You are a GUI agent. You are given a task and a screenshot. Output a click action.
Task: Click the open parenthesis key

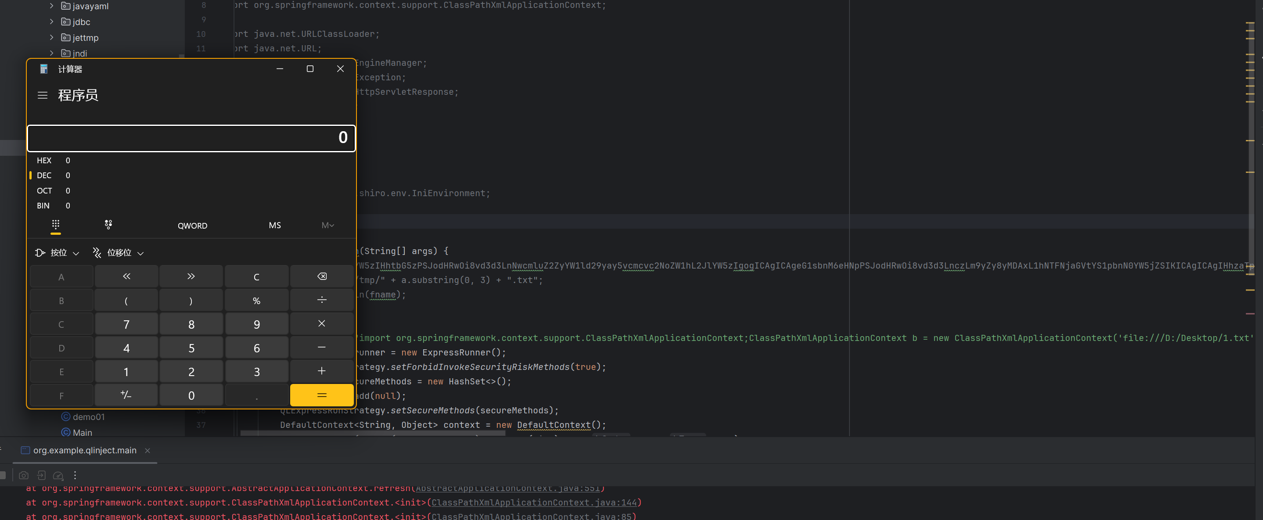pyautogui.click(x=126, y=300)
